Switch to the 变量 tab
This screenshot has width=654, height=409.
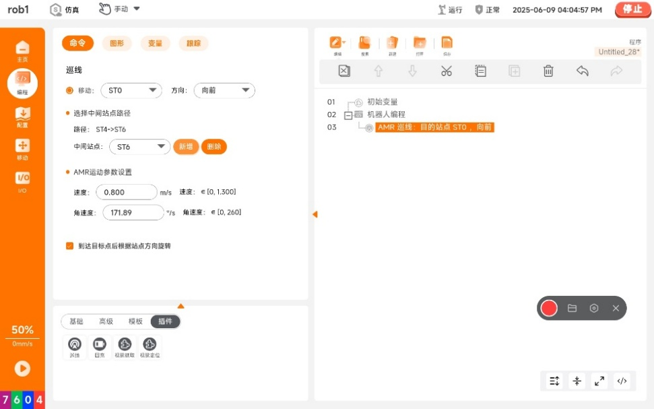155,43
